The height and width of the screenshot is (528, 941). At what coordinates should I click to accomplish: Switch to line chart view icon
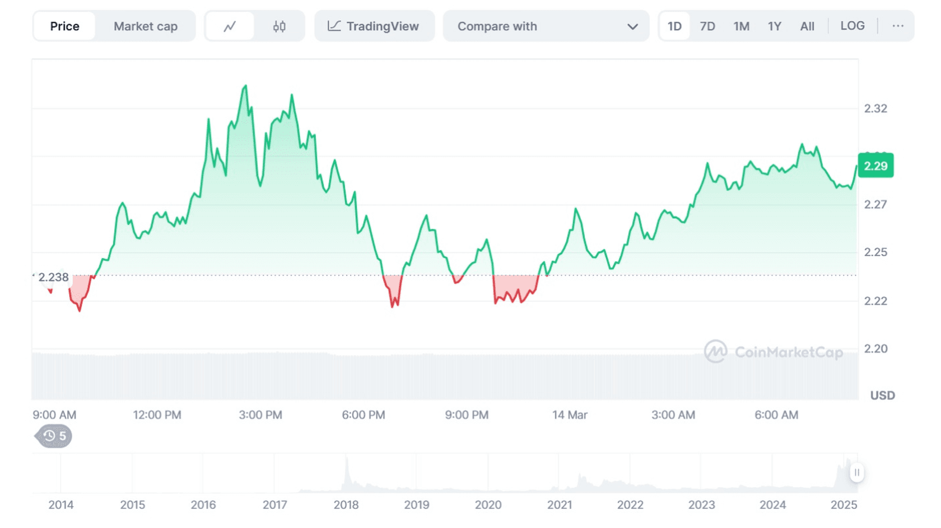[x=230, y=26]
